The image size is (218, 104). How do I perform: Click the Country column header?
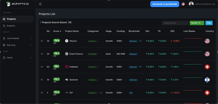[210, 31]
